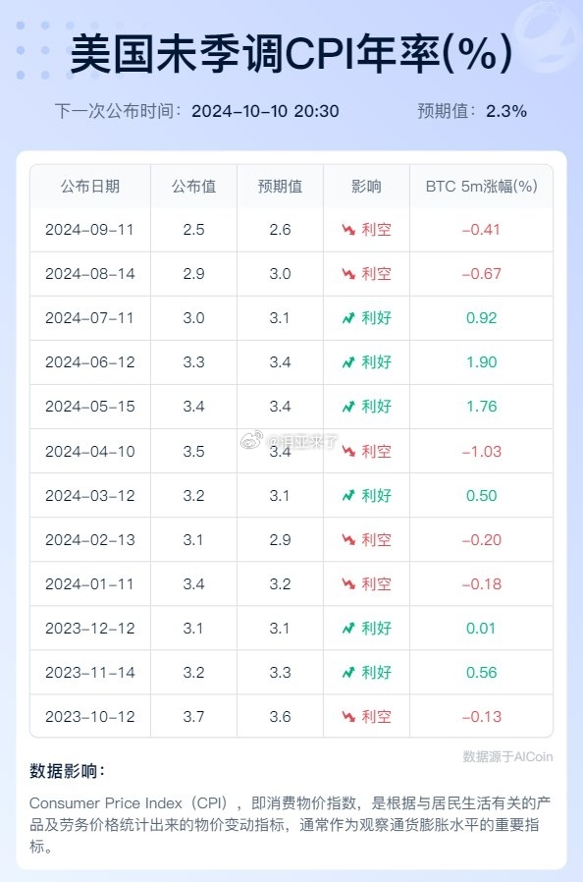
Task: Select the 2024-03-12 date cell
Action: click(90, 496)
